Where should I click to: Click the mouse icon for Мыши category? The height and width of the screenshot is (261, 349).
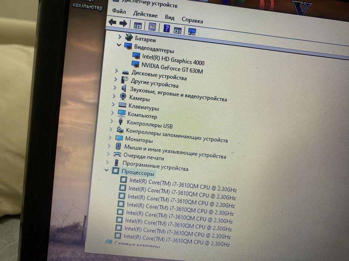tap(118, 146)
